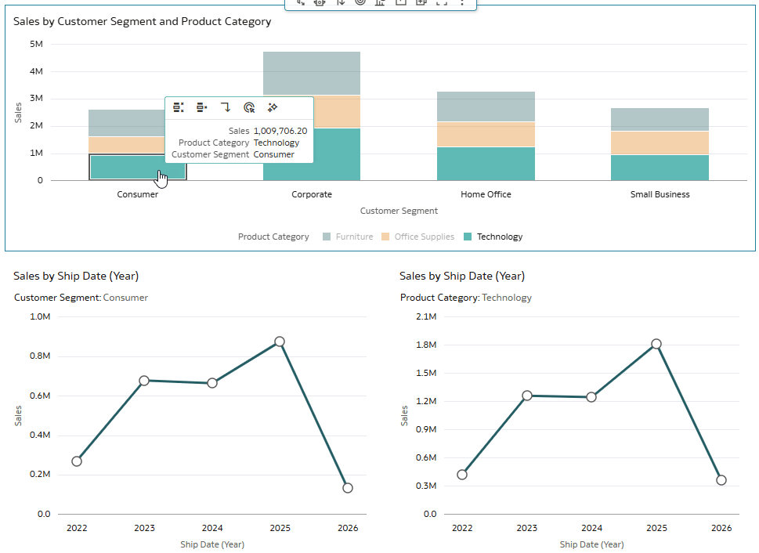
Task: Click the 2022 data point in Technology line chart
Action: pyautogui.click(x=462, y=475)
